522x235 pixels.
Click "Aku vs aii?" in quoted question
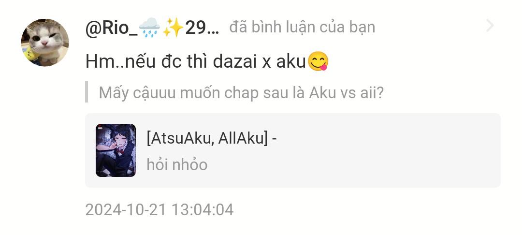(346, 93)
